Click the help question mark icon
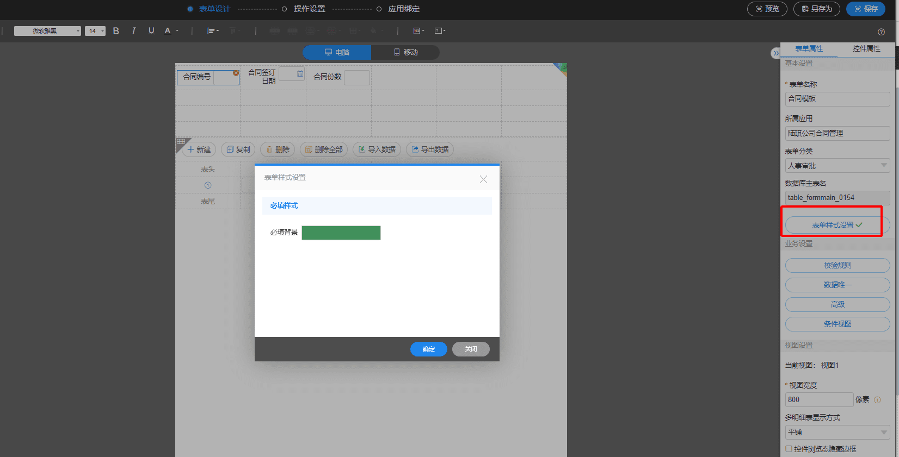The width and height of the screenshot is (899, 457). 881,32
